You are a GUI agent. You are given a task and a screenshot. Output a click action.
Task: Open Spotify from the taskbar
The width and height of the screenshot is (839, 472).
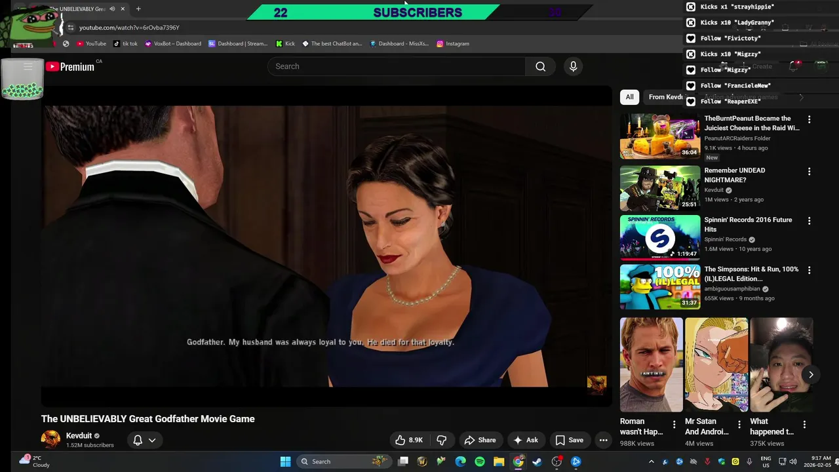click(x=480, y=462)
